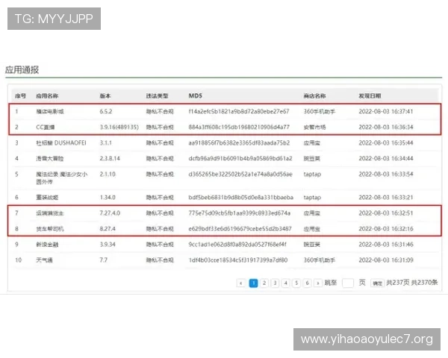Click version '2.3.8.14' cell
448x358 pixels.
pyautogui.click(x=110, y=158)
